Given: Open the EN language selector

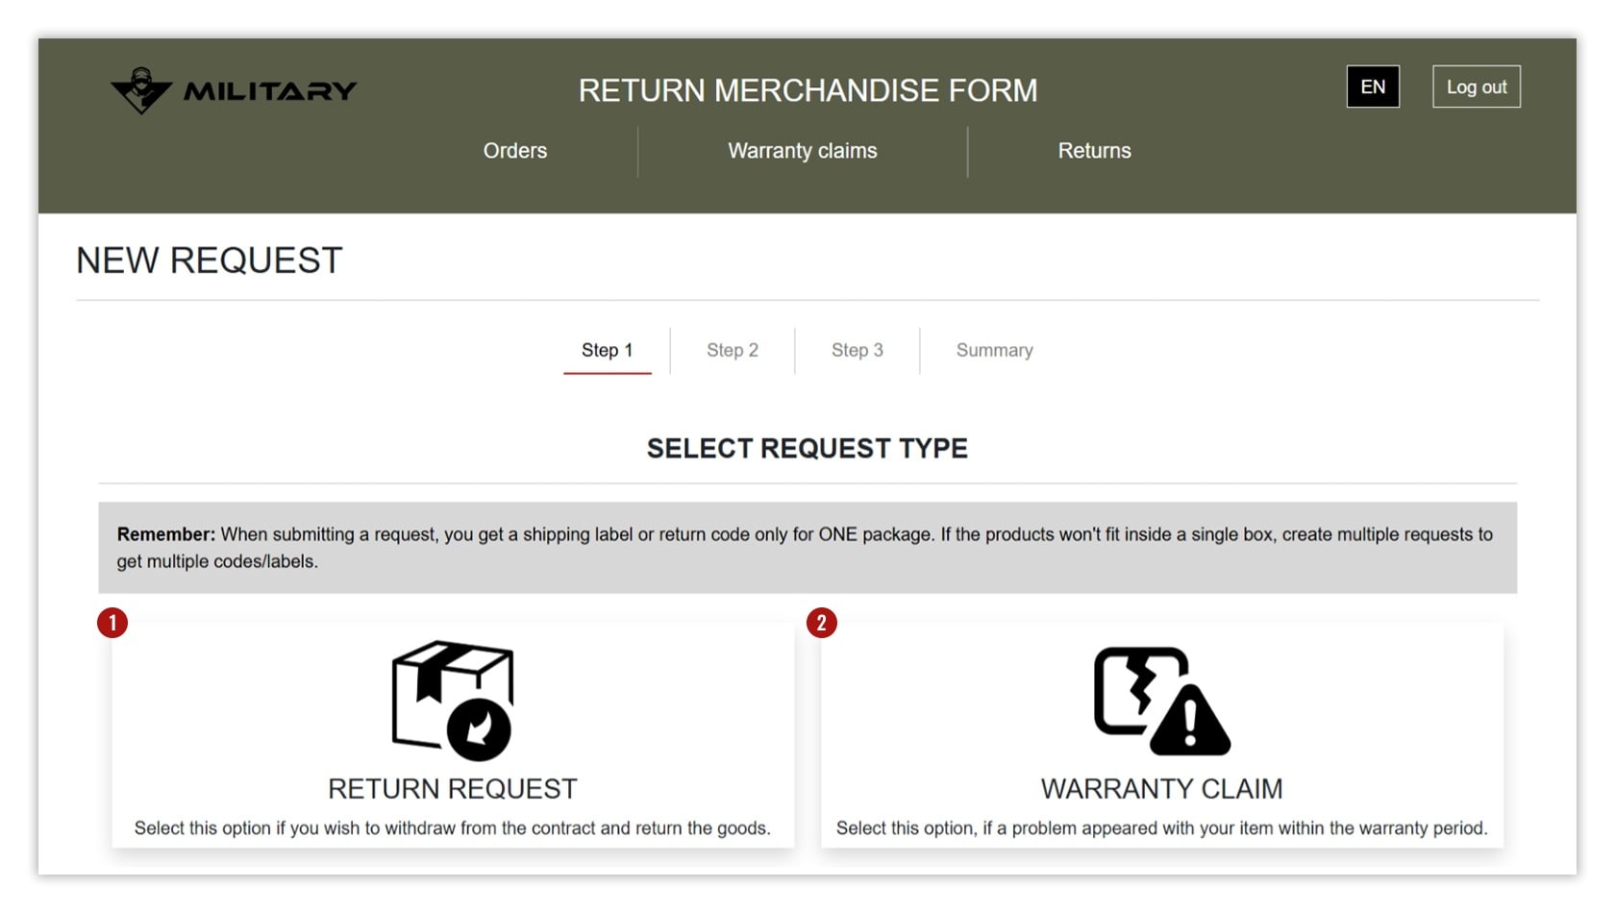Looking at the screenshot, I should (x=1373, y=86).
